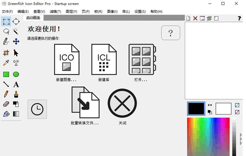Select the Transform move tool
Viewport: 246px width, 156px height.
point(16,42)
